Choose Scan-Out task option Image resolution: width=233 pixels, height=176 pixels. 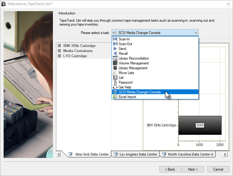(155, 44)
